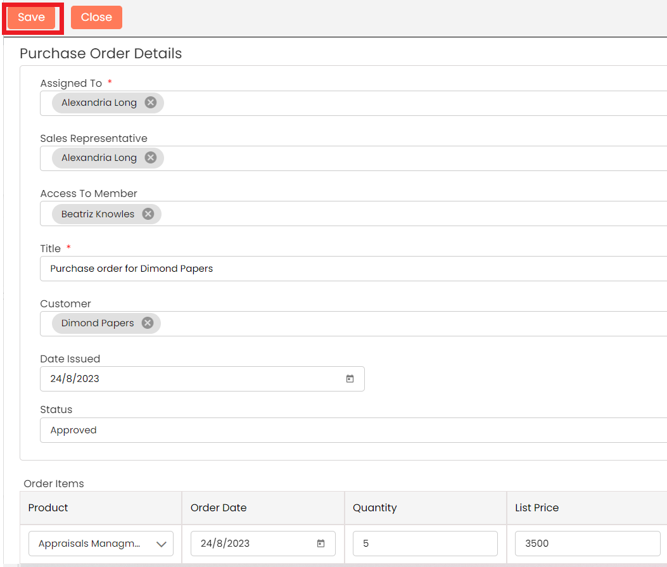
Task: Click empty area of Customer field
Action: [412, 324]
